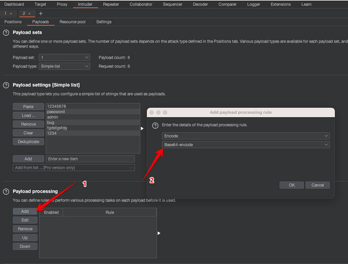Go to the Decoder tab

[200, 4]
